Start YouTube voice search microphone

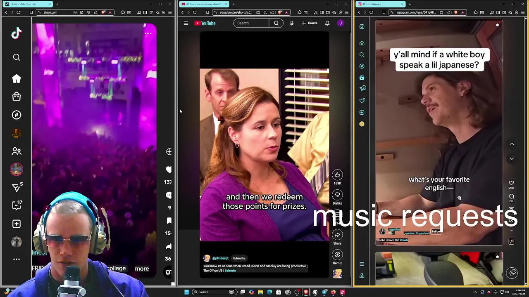(292, 23)
